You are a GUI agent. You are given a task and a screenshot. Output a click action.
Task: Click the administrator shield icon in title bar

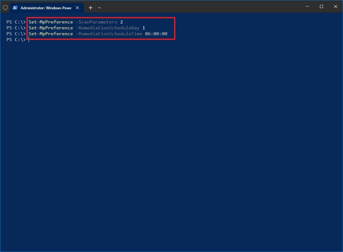point(5,7)
